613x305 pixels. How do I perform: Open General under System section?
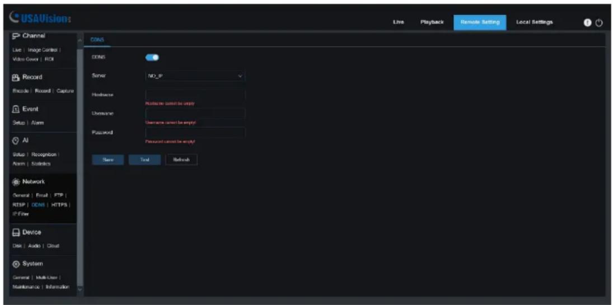tap(20, 278)
